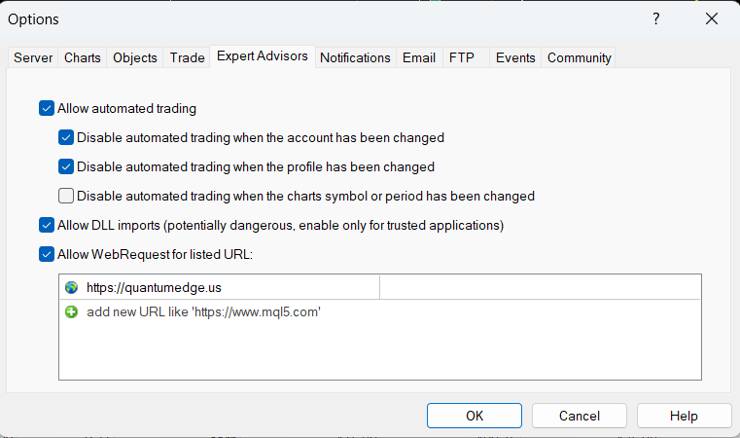The height and width of the screenshot is (438, 740).
Task: Toggle Allow WebRequest for listed URL checkbox
Action: [x=47, y=255]
